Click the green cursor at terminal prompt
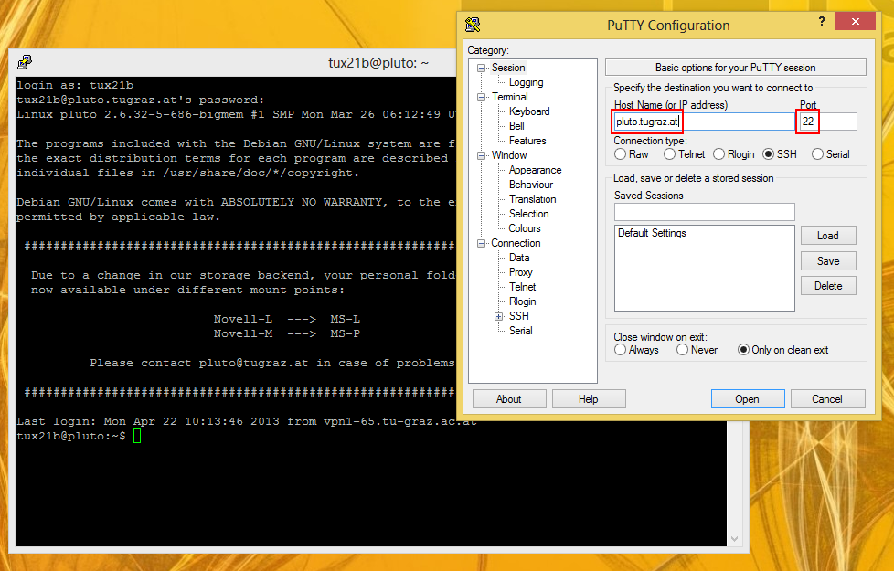 (137, 436)
